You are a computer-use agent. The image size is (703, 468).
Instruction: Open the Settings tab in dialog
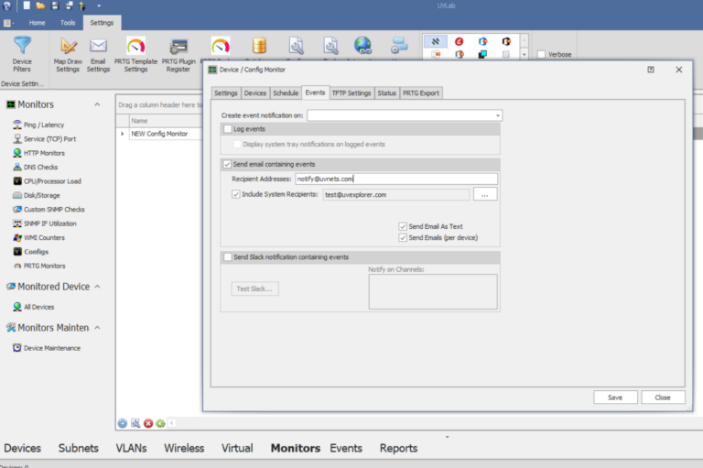[x=225, y=93]
